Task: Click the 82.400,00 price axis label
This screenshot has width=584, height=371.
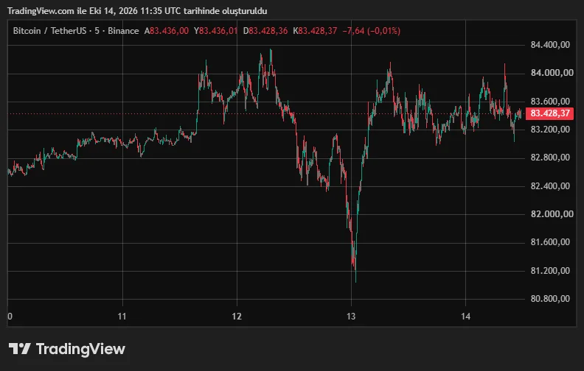Action: 550,186
